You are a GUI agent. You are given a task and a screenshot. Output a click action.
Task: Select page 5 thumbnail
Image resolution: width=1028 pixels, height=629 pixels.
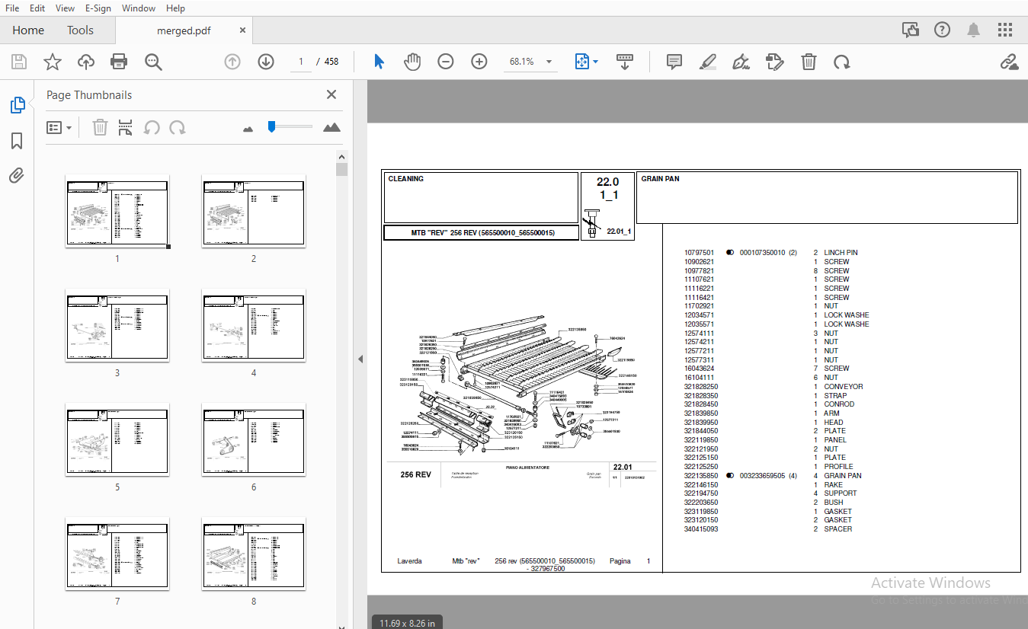[x=117, y=439]
